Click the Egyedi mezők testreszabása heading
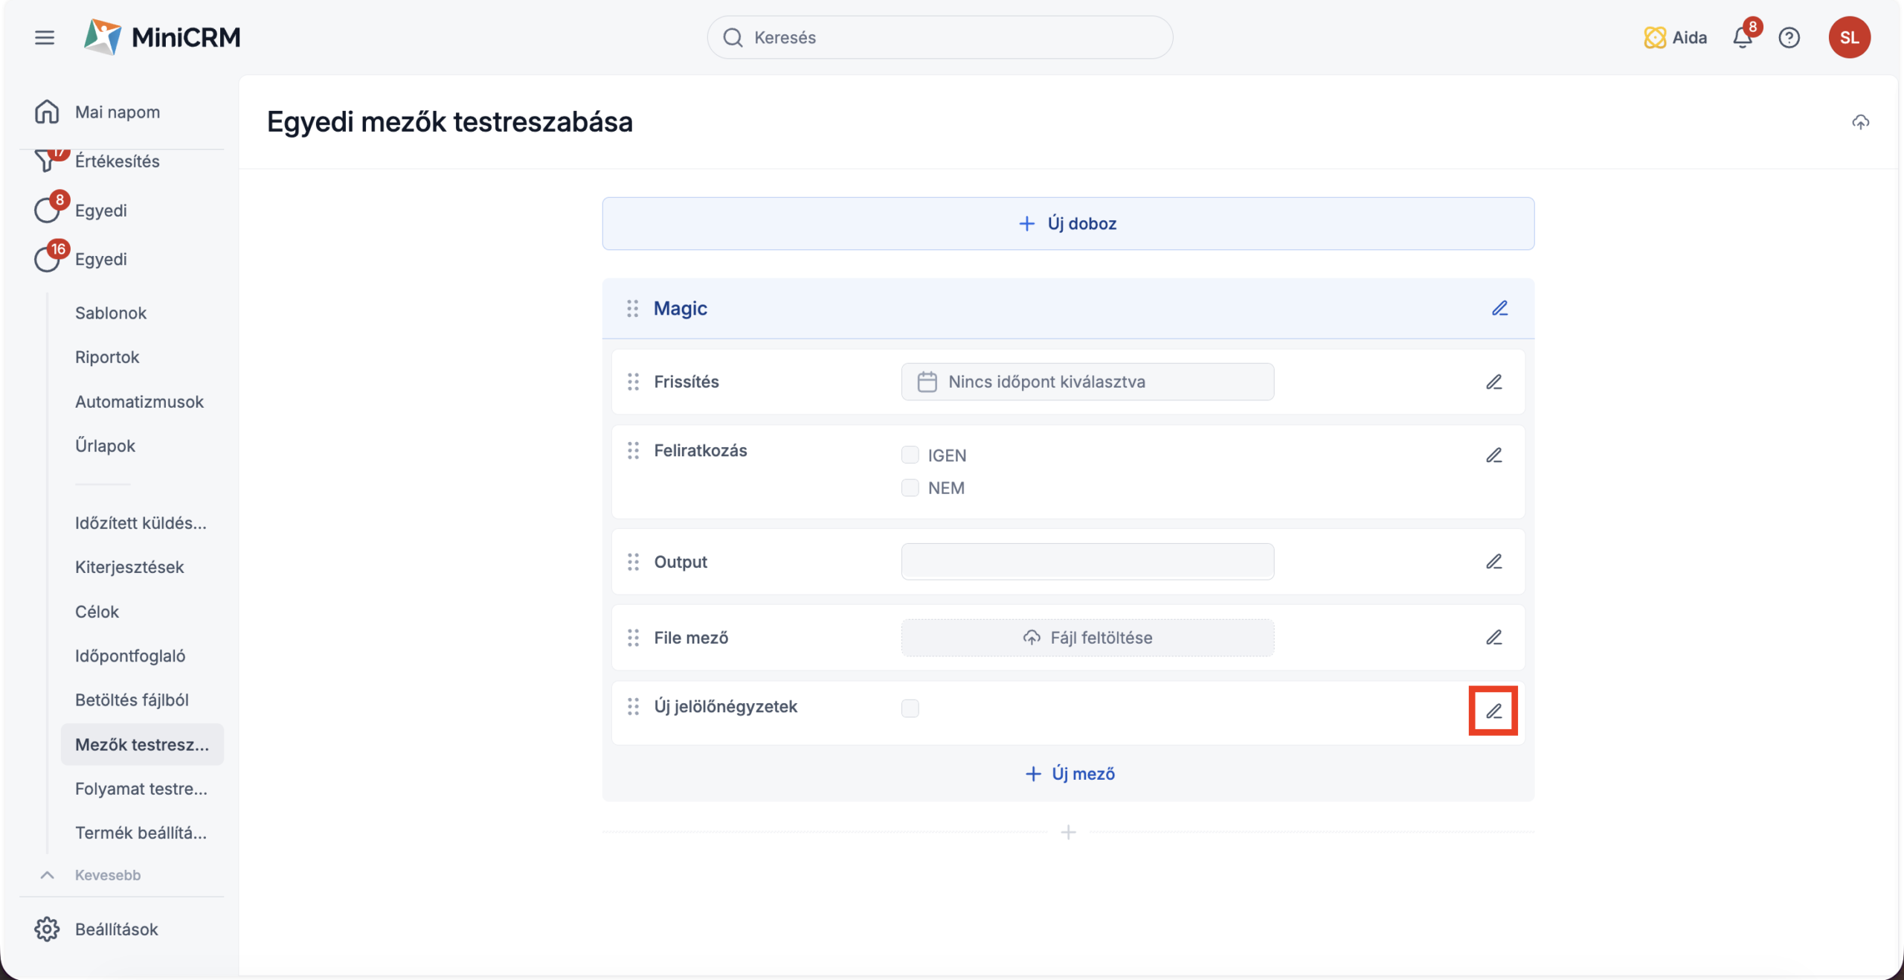 [x=449, y=122]
